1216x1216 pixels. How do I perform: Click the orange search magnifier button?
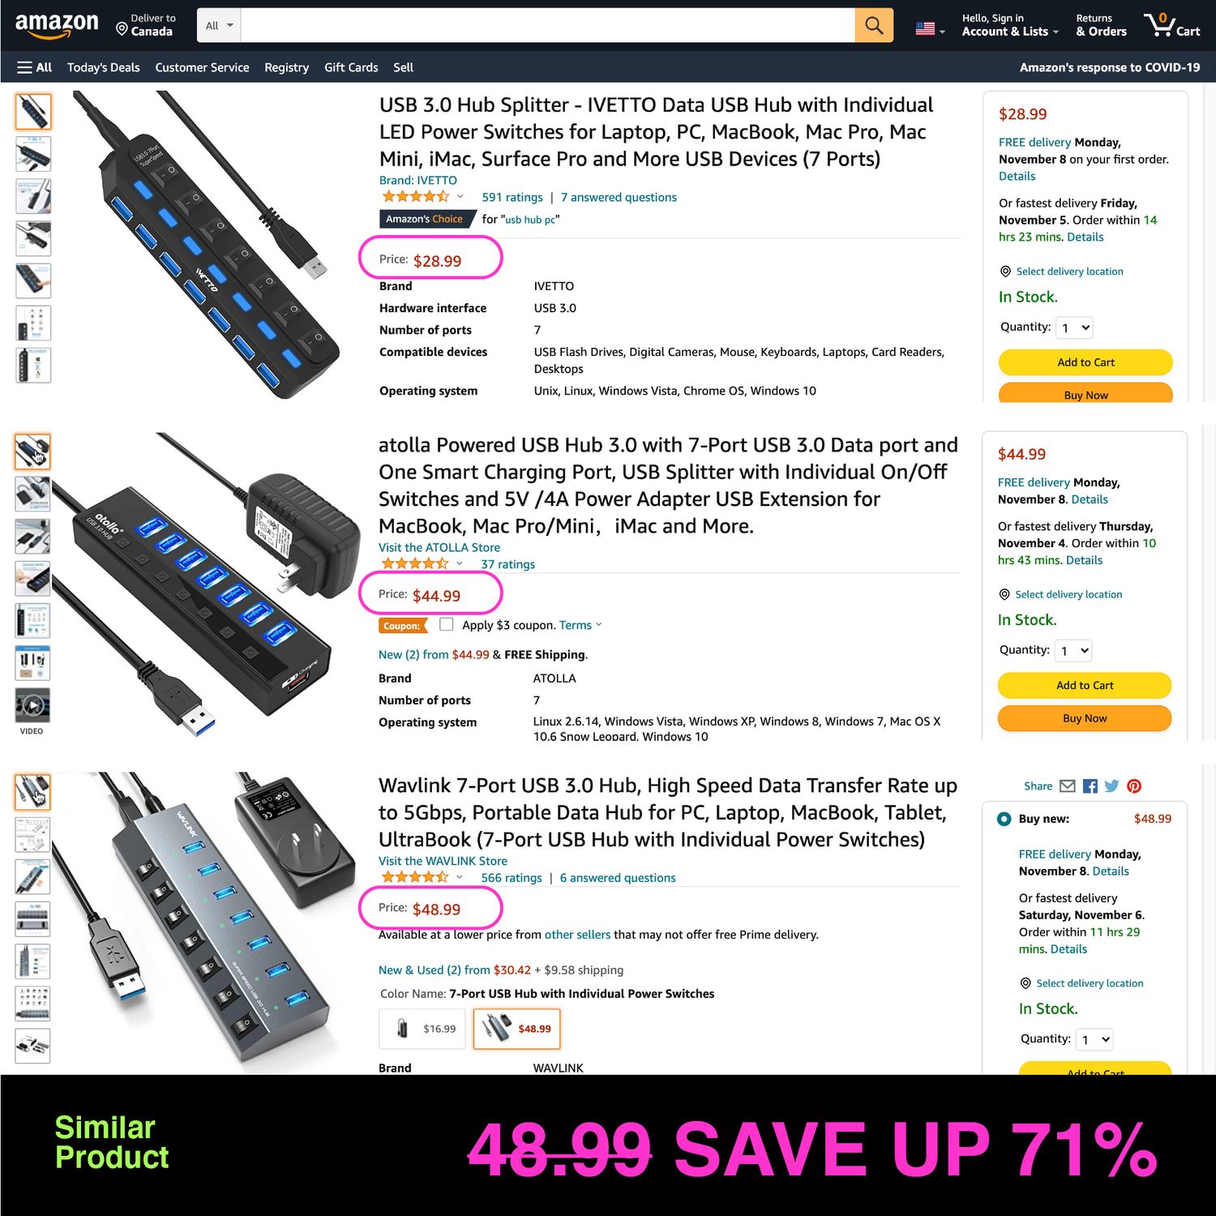pyautogui.click(x=874, y=25)
